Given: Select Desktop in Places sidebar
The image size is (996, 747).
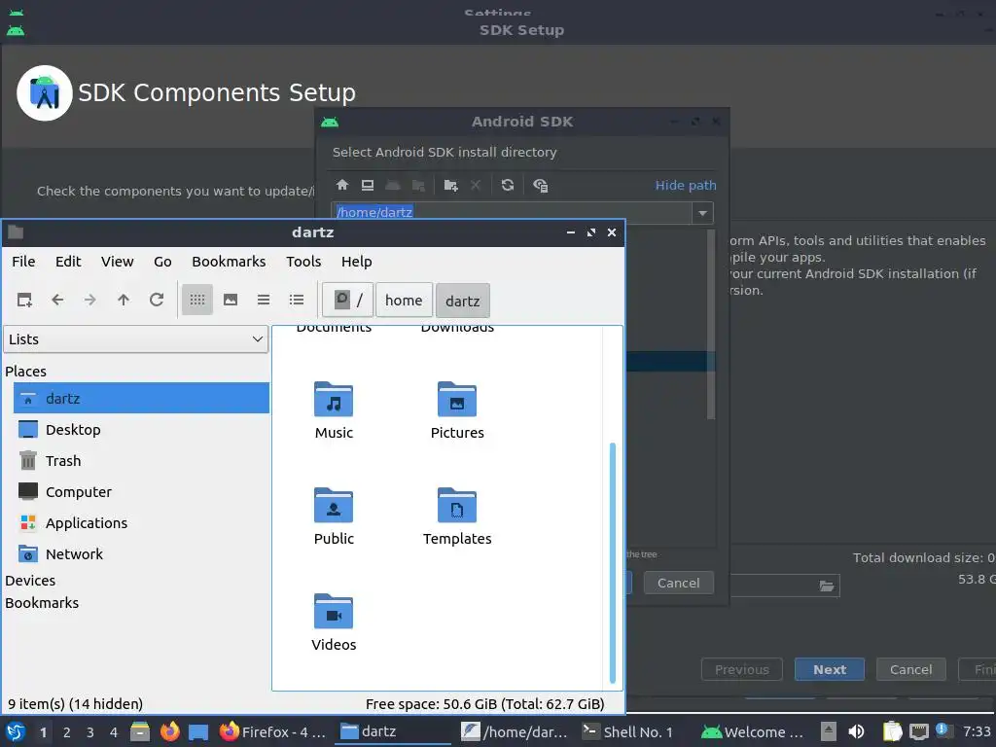Looking at the screenshot, I should 141,429.
